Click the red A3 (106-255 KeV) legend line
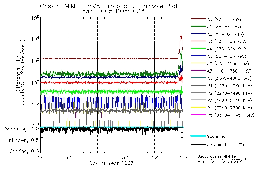Viewport: 269px width, 170px height. tap(198, 41)
